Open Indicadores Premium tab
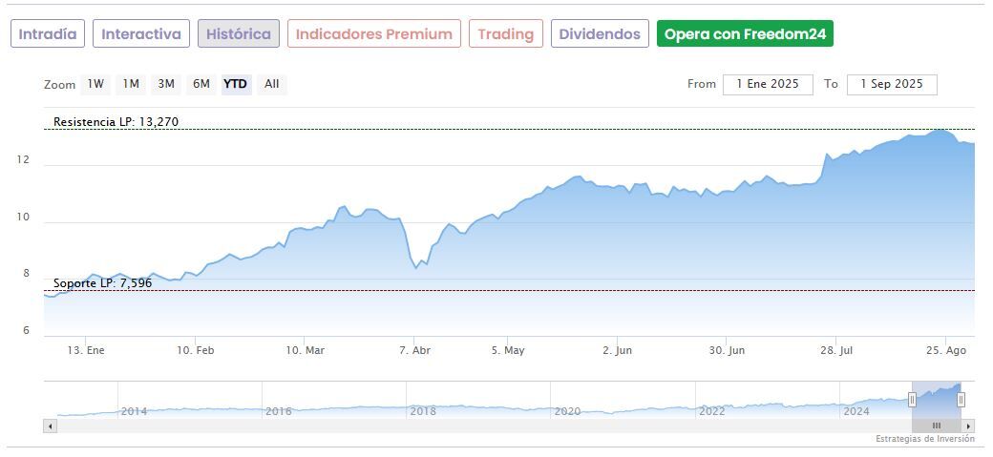Viewport: 993px width, 457px height. click(373, 34)
